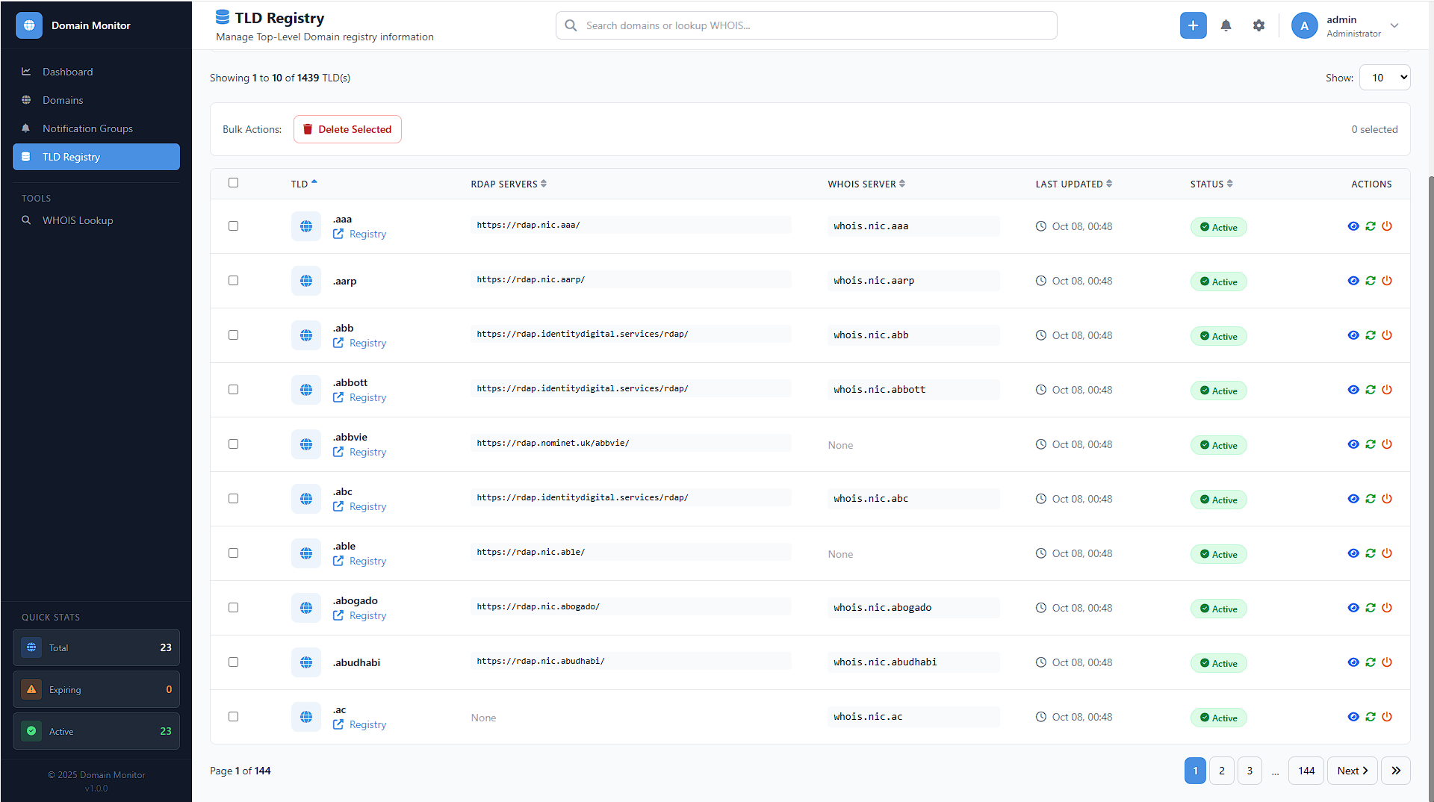
Task: Jump to last page double-chevron
Action: click(1395, 771)
